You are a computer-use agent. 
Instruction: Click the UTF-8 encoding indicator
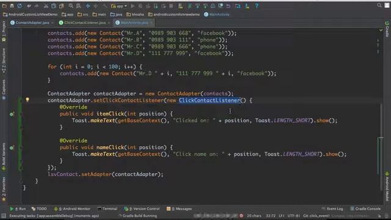tap(293, 216)
